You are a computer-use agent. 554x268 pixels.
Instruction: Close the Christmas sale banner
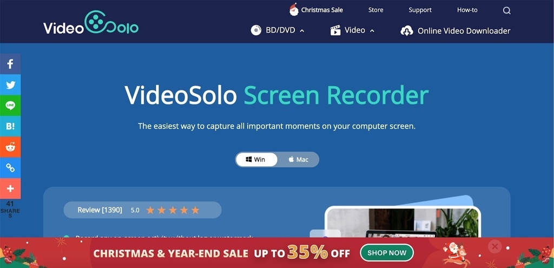[x=494, y=246]
